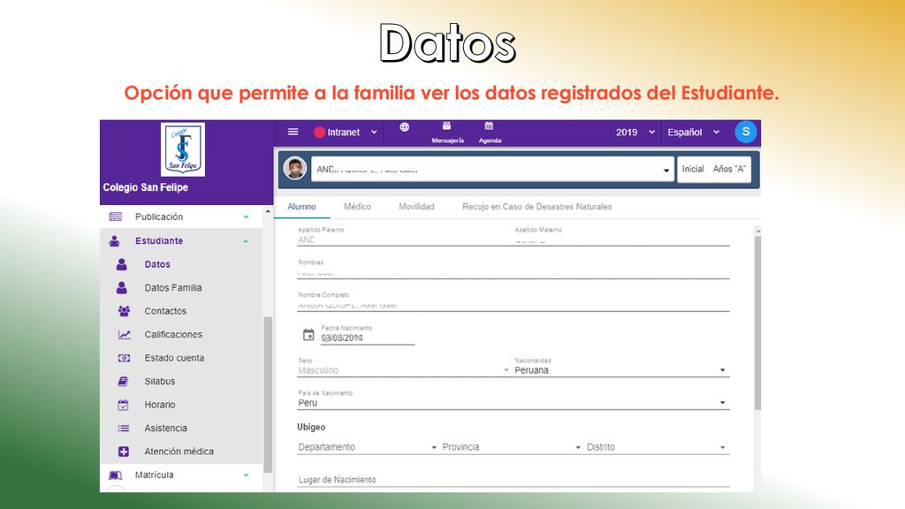905x509 pixels.
Task: Open the Provincia dropdown
Action: (x=512, y=447)
